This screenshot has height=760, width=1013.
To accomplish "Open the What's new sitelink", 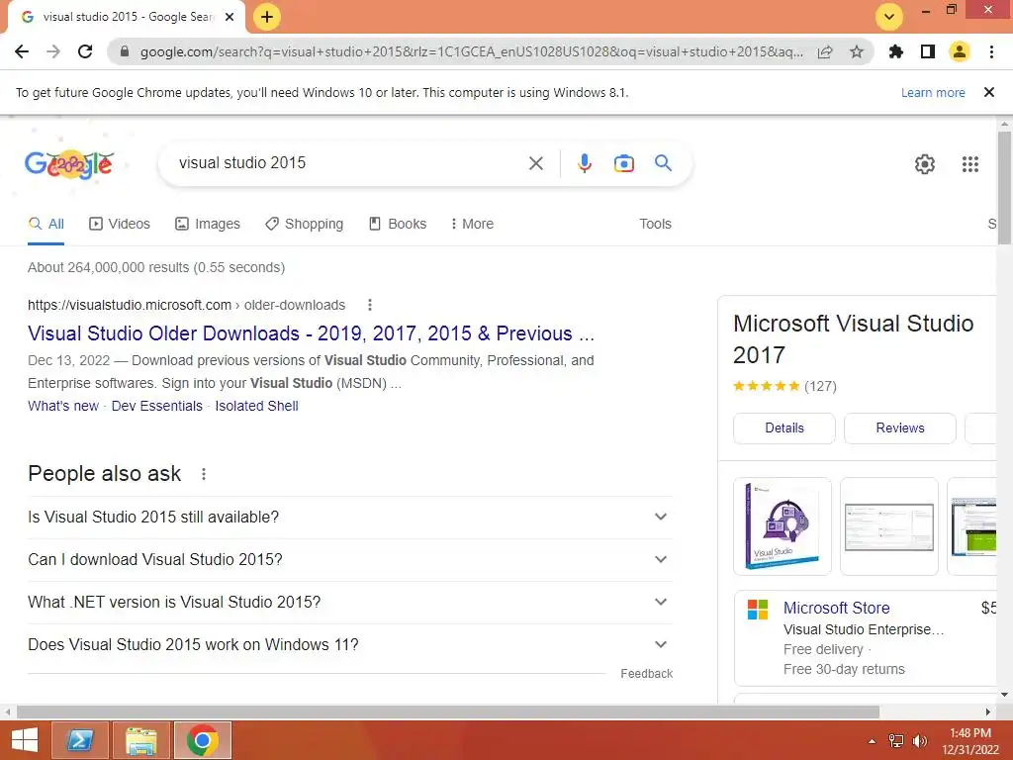I will click(63, 406).
